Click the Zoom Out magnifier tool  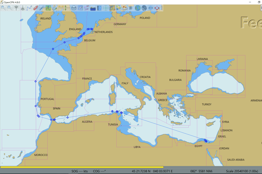pyautogui.click(x=10, y=8)
